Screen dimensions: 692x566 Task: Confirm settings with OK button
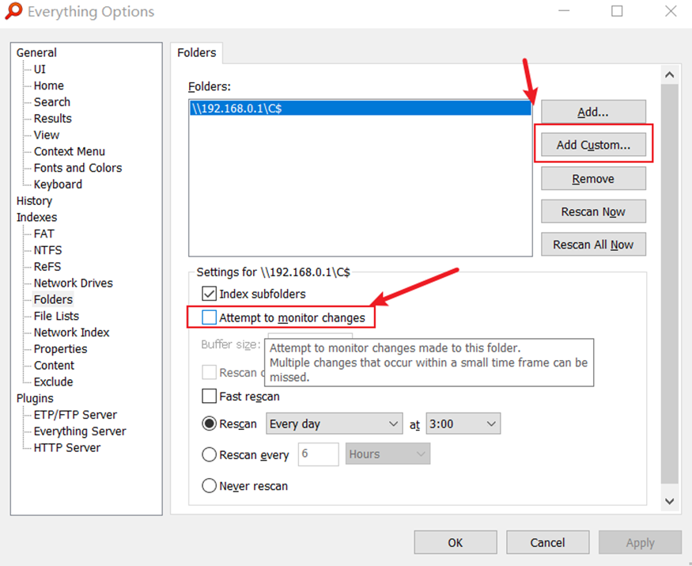(456, 542)
